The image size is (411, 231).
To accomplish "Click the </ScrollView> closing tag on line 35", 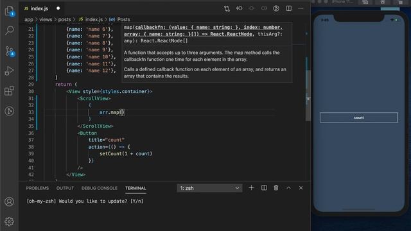I will (x=95, y=126).
